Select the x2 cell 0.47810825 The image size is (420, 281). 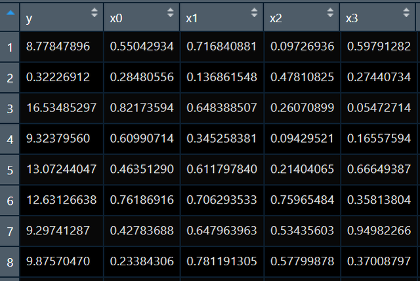302,77
